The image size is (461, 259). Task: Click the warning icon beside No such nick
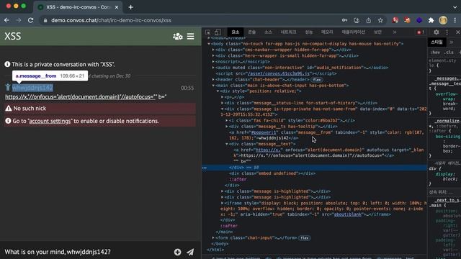[8, 109]
